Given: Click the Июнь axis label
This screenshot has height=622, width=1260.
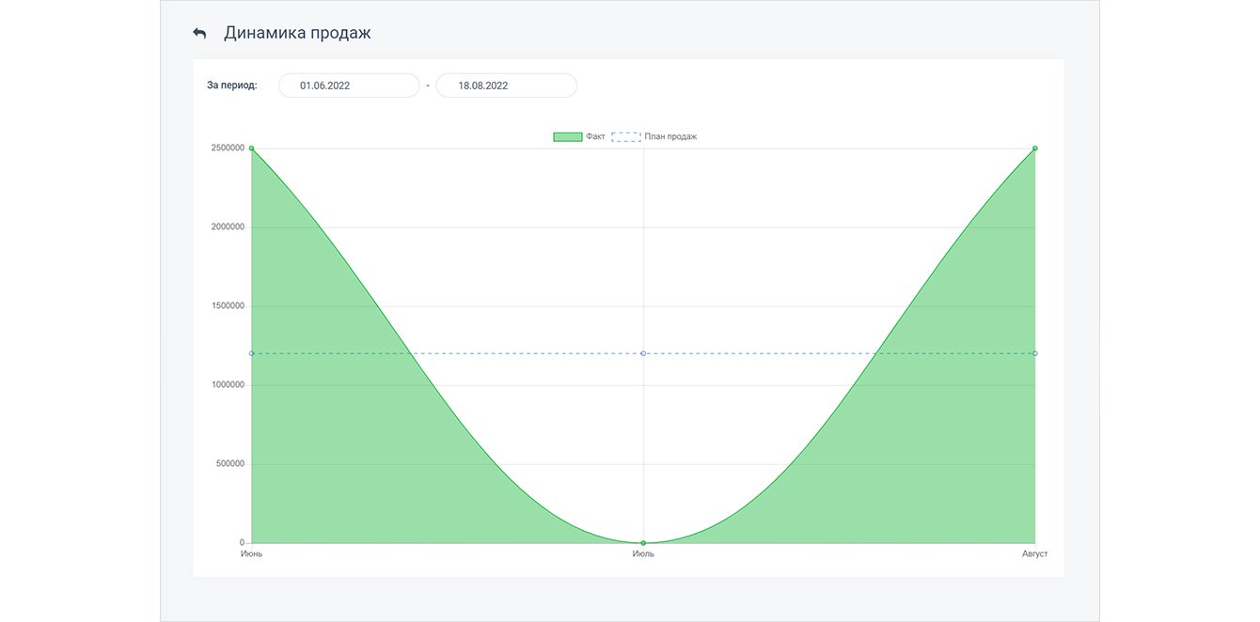Looking at the screenshot, I should 252,554.
